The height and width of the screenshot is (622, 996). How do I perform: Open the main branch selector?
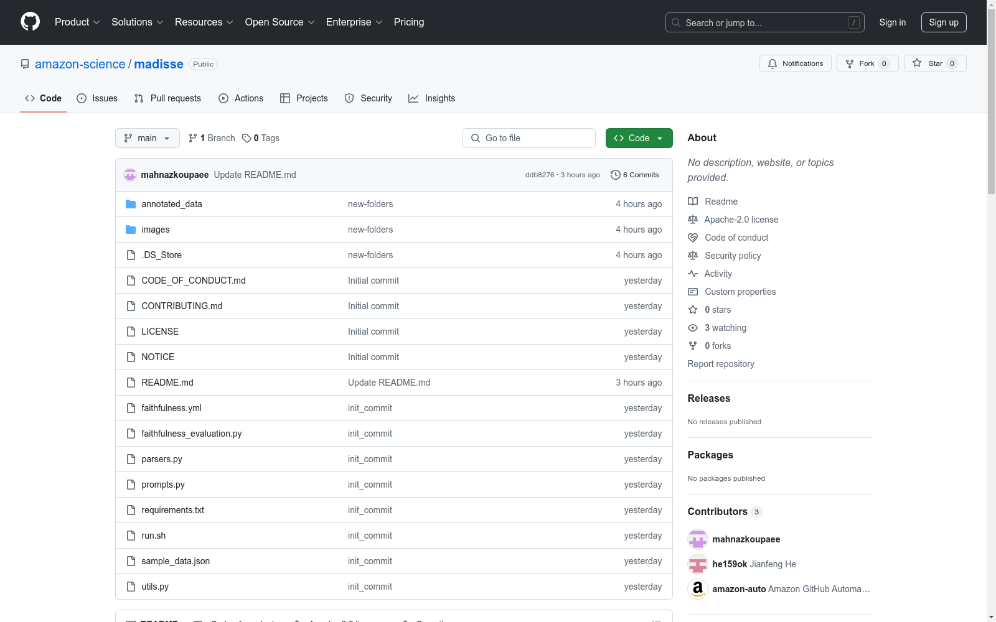pos(148,138)
